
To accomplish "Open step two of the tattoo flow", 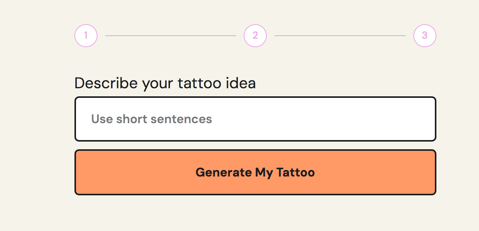I will [255, 35].
